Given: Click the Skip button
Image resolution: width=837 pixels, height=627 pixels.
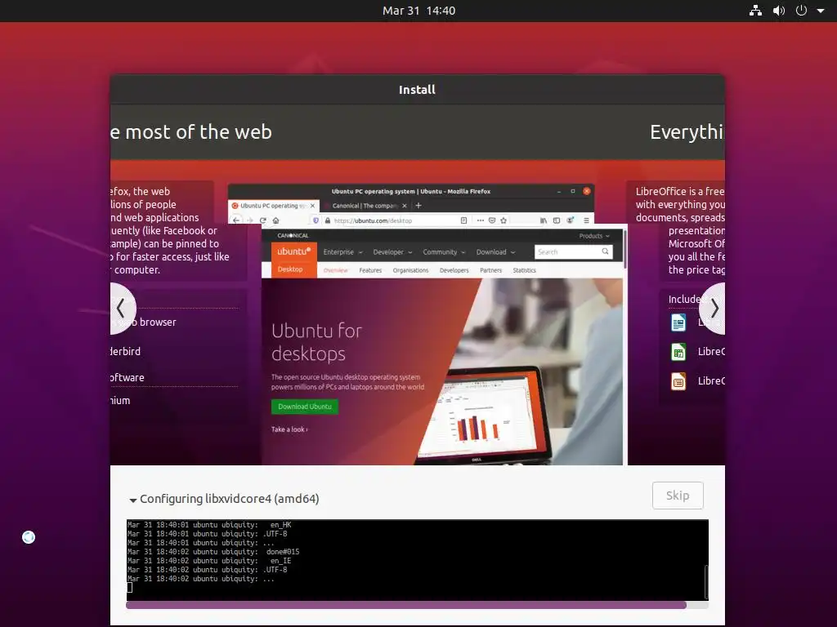Looking at the screenshot, I should [678, 496].
